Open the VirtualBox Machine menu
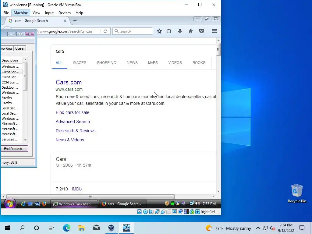 (x=21, y=13)
